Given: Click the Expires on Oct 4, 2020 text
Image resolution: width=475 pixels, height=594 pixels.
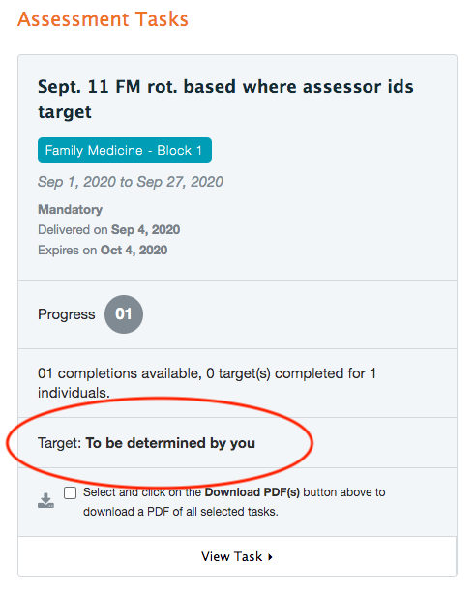Looking at the screenshot, I should (x=103, y=250).
